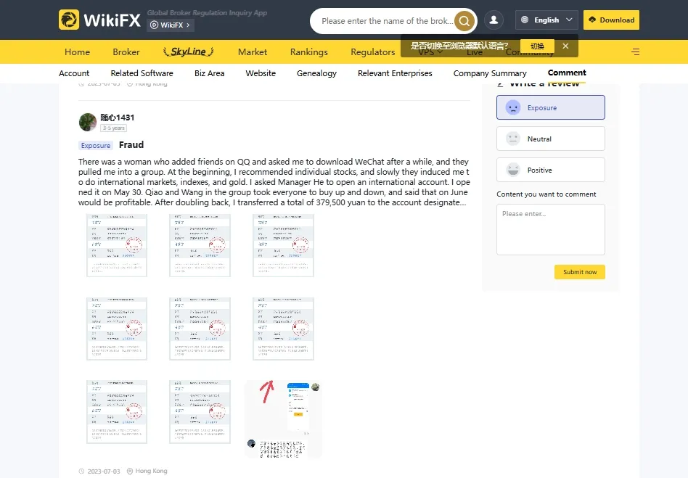Expand the truncated Fraud review text
The image size is (688, 478).
click(x=463, y=202)
